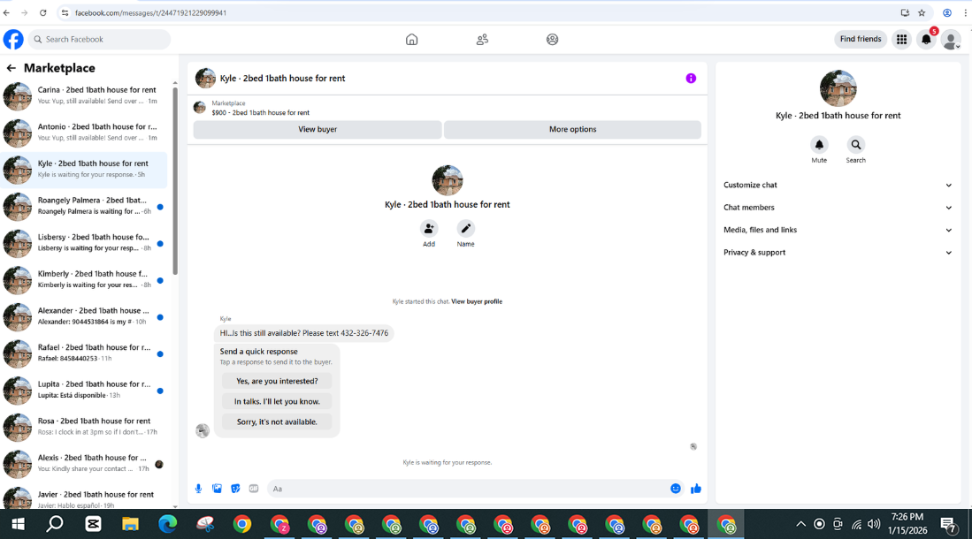The width and height of the screenshot is (972, 539).
Task: Click the conversation list scrollbar
Action: [x=175, y=181]
